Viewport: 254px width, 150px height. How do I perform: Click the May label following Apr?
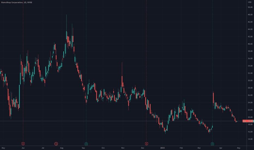point(239,148)
